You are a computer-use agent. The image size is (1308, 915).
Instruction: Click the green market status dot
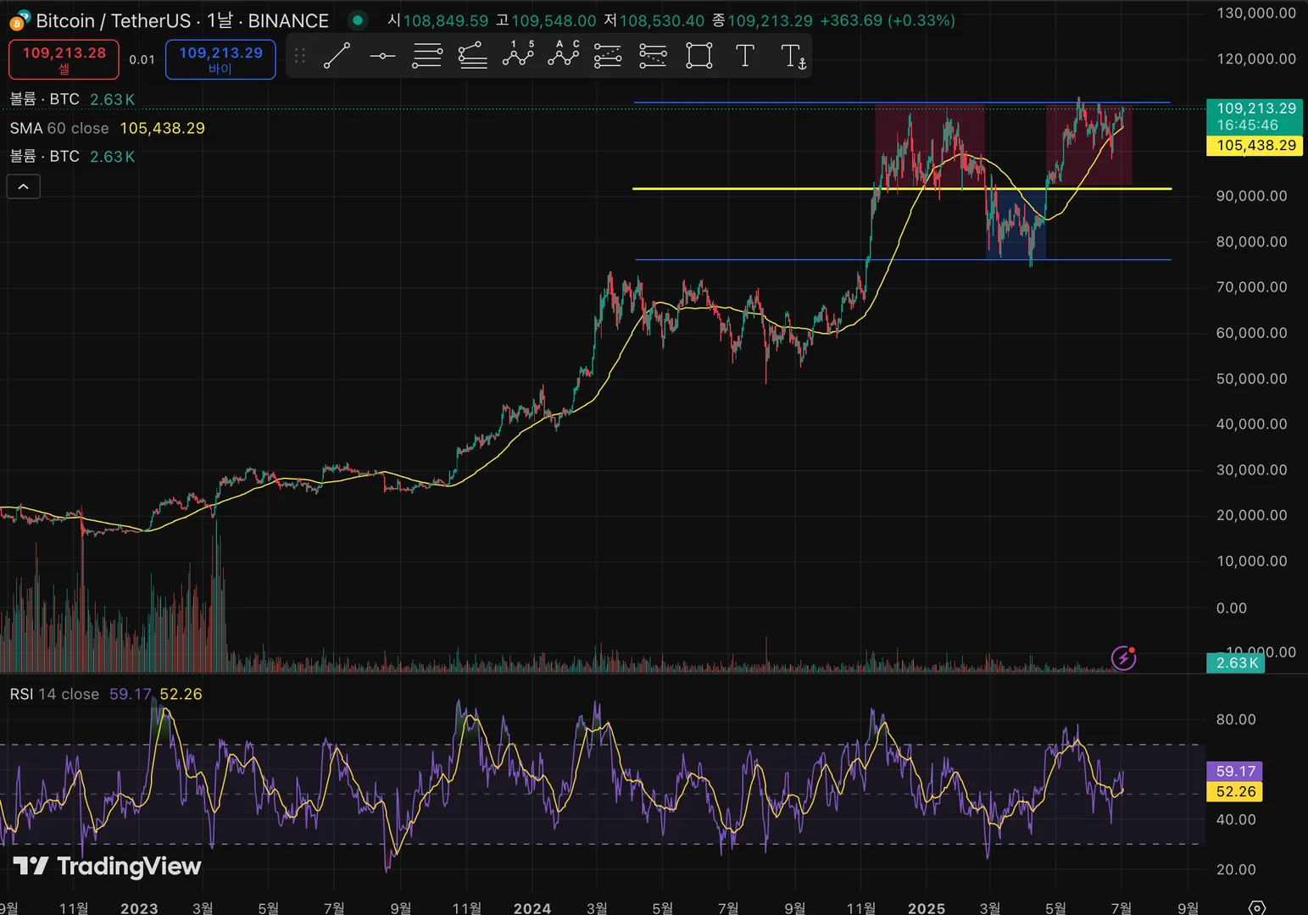[358, 20]
